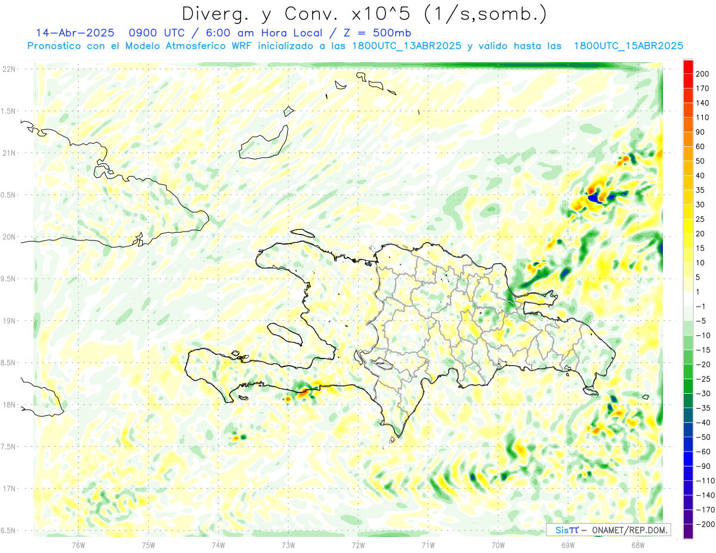Click the positive 110 colorbar label
This screenshot has width=716, height=553.
pyautogui.click(x=702, y=118)
